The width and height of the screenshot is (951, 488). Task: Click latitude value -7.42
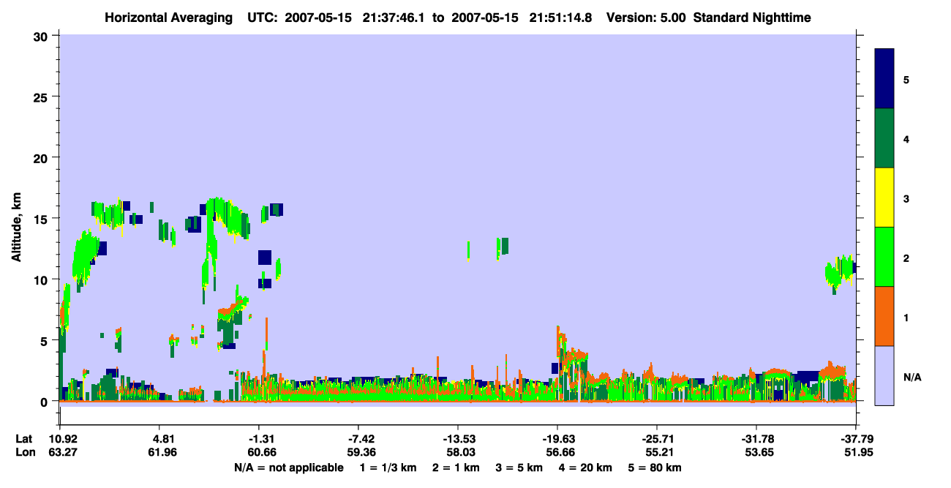tap(361, 439)
